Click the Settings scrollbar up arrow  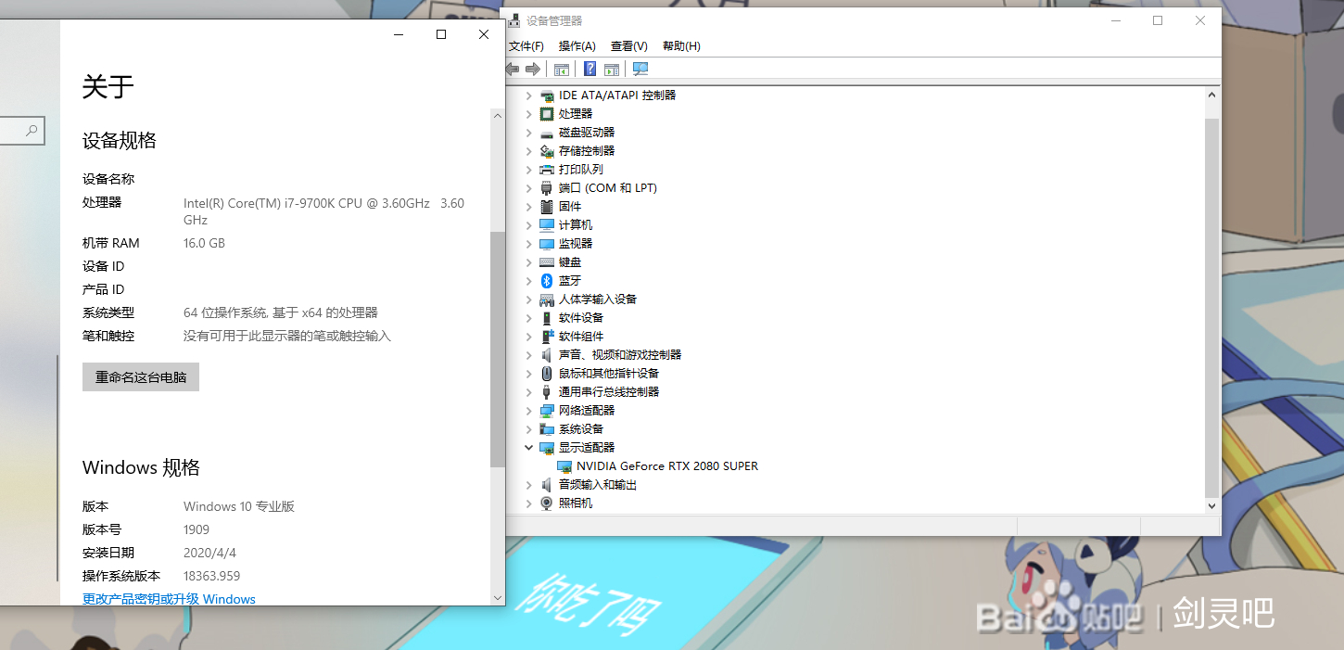coord(498,116)
